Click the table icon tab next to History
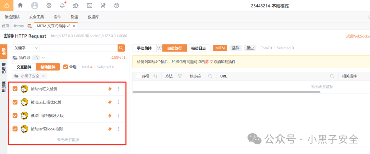370x154 pixels. tap(29, 26)
